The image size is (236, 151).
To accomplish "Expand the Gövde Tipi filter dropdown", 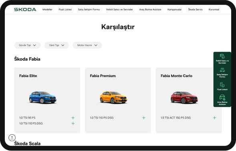I will pyautogui.click(x=27, y=45).
